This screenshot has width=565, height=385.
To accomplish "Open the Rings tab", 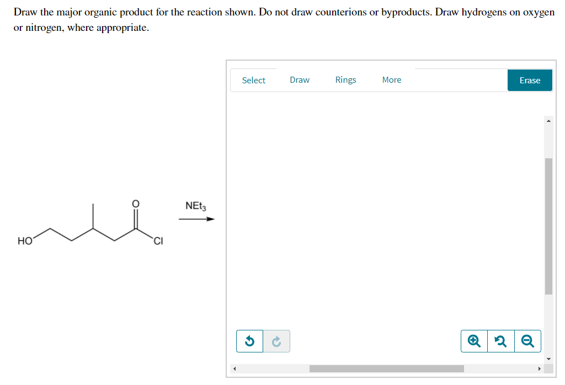I will pyautogui.click(x=345, y=79).
